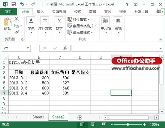
Task: Open the Editing (编辑) binoculars icon
Action: [118, 21]
